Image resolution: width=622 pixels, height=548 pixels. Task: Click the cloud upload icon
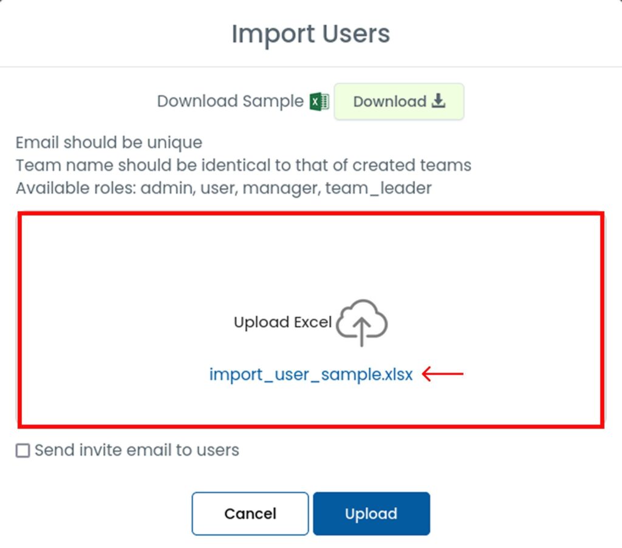(362, 322)
